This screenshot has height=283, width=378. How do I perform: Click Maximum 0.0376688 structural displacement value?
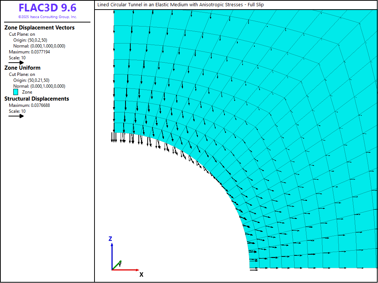(x=29, y=105)
